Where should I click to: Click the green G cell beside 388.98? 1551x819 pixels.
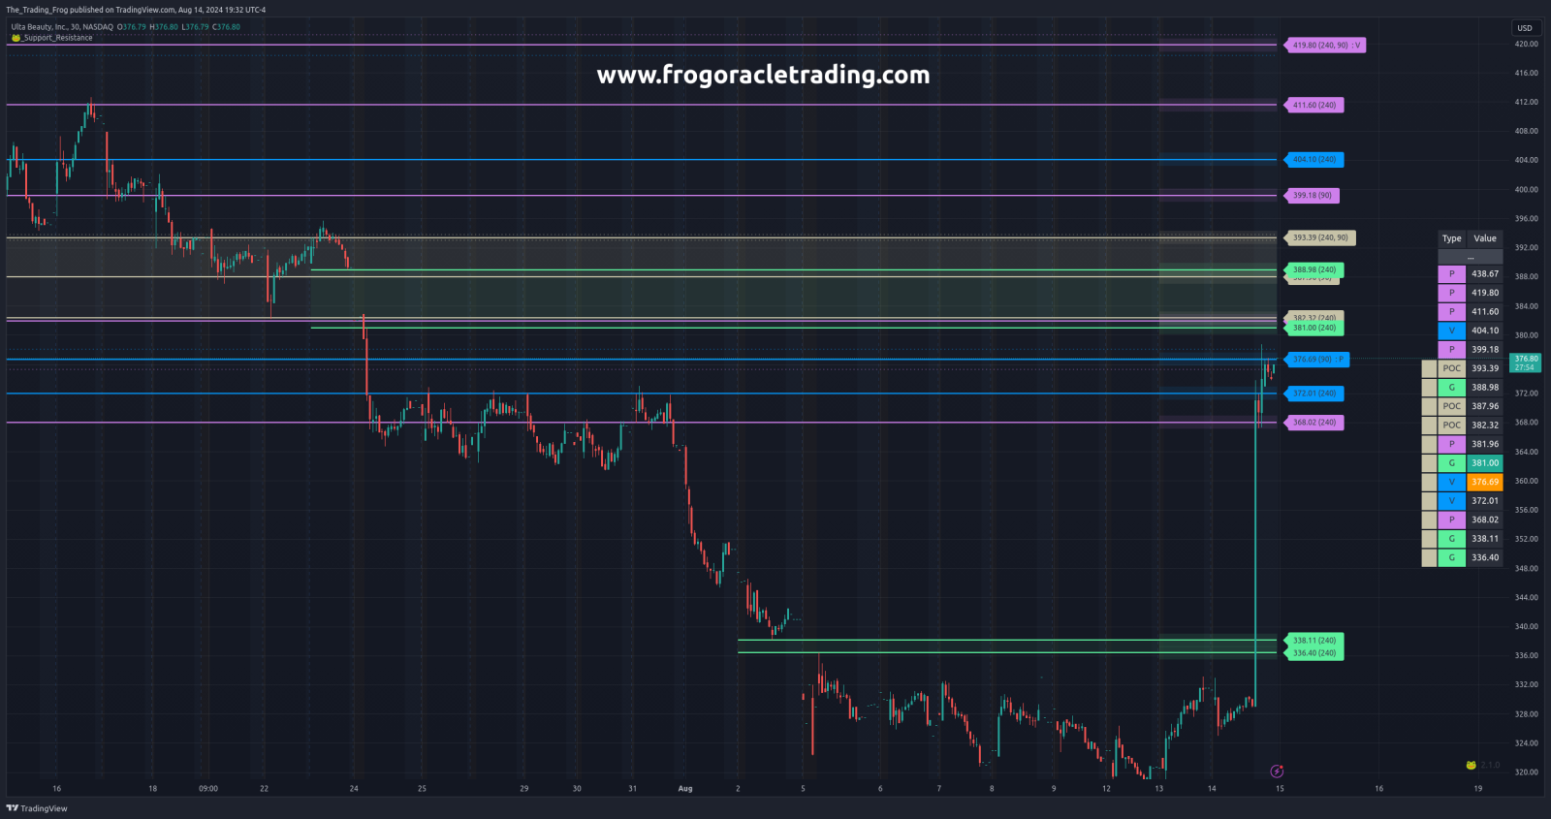click(x=1451, y=388)
